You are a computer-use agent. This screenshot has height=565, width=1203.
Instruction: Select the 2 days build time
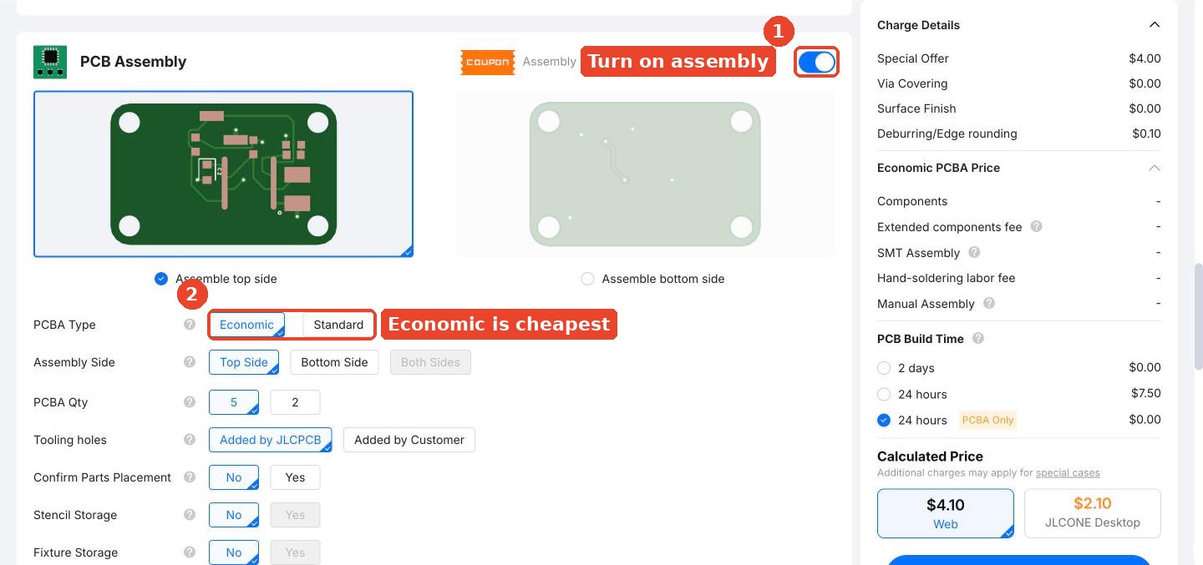(884, 368)
